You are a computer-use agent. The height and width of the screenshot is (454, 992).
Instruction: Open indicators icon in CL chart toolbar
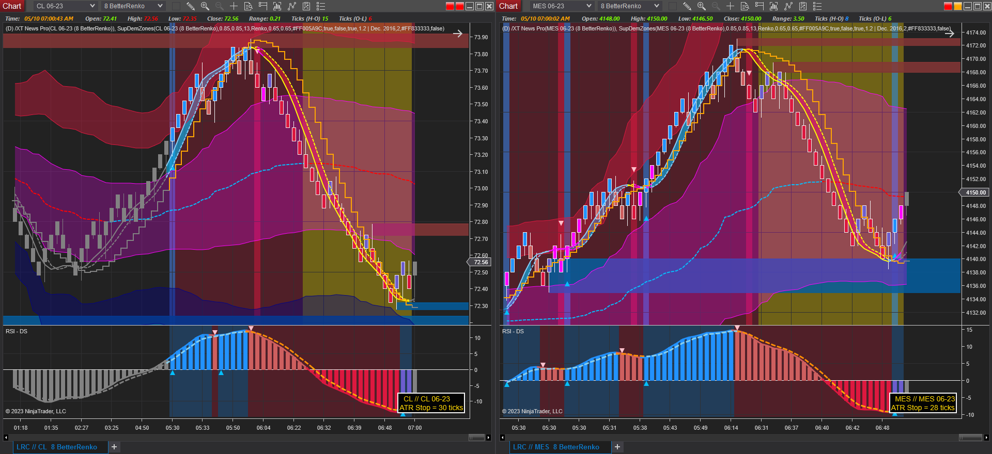coord(292,6)
